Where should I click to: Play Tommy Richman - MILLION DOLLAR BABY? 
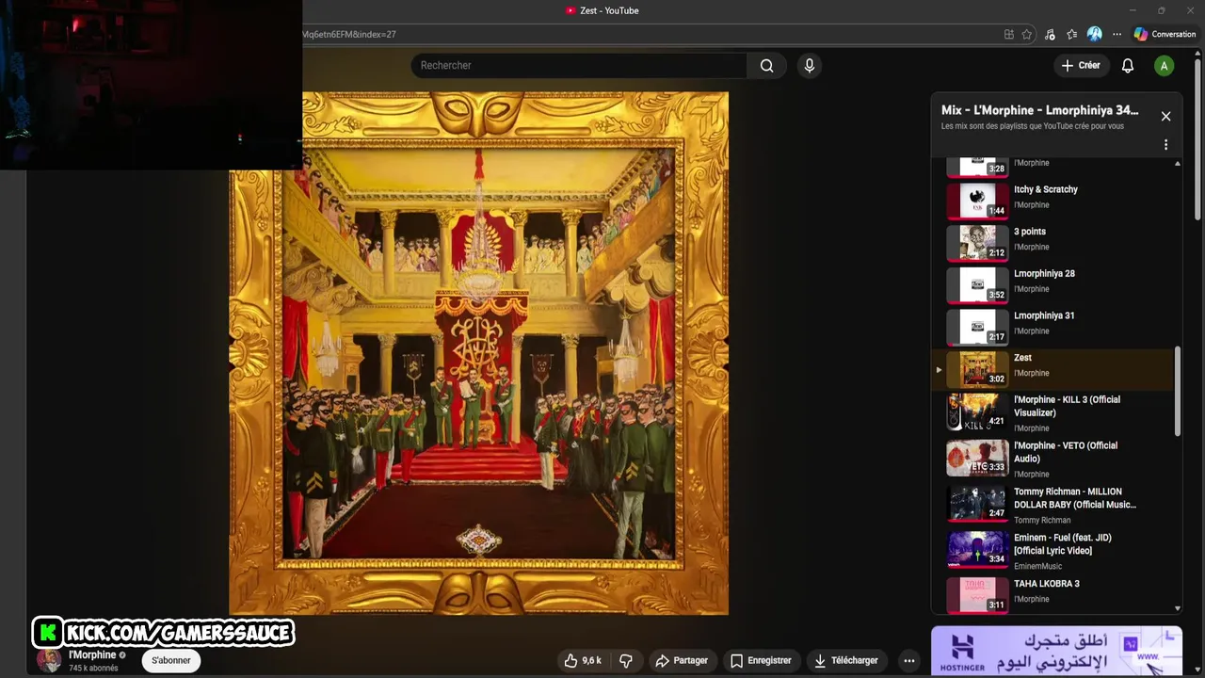click(1054, 505)
